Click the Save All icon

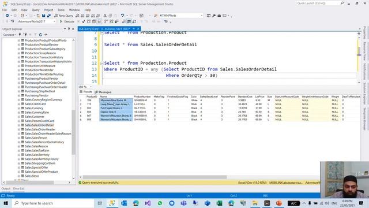[x=48, y=16]
